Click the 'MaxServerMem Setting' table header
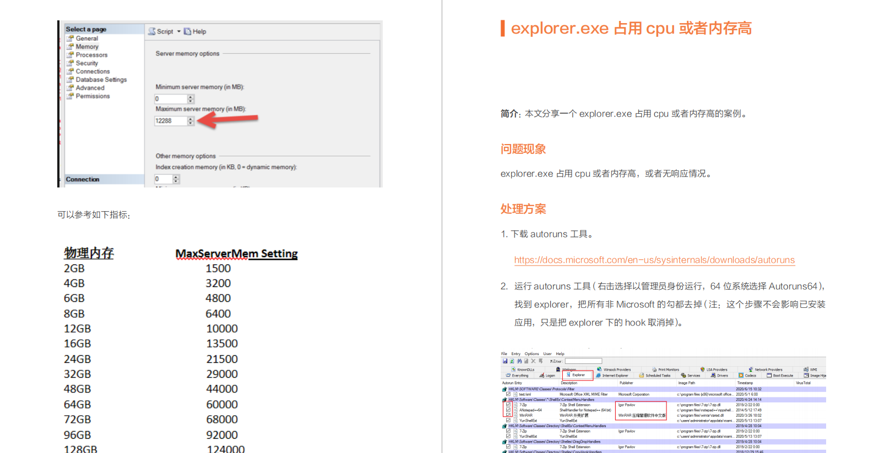Image resolution: width=879 pixels, height=453 pixels. 236,253
